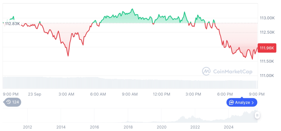
Task: Click the red 111.96K current price tag
Action: point(267,48)
